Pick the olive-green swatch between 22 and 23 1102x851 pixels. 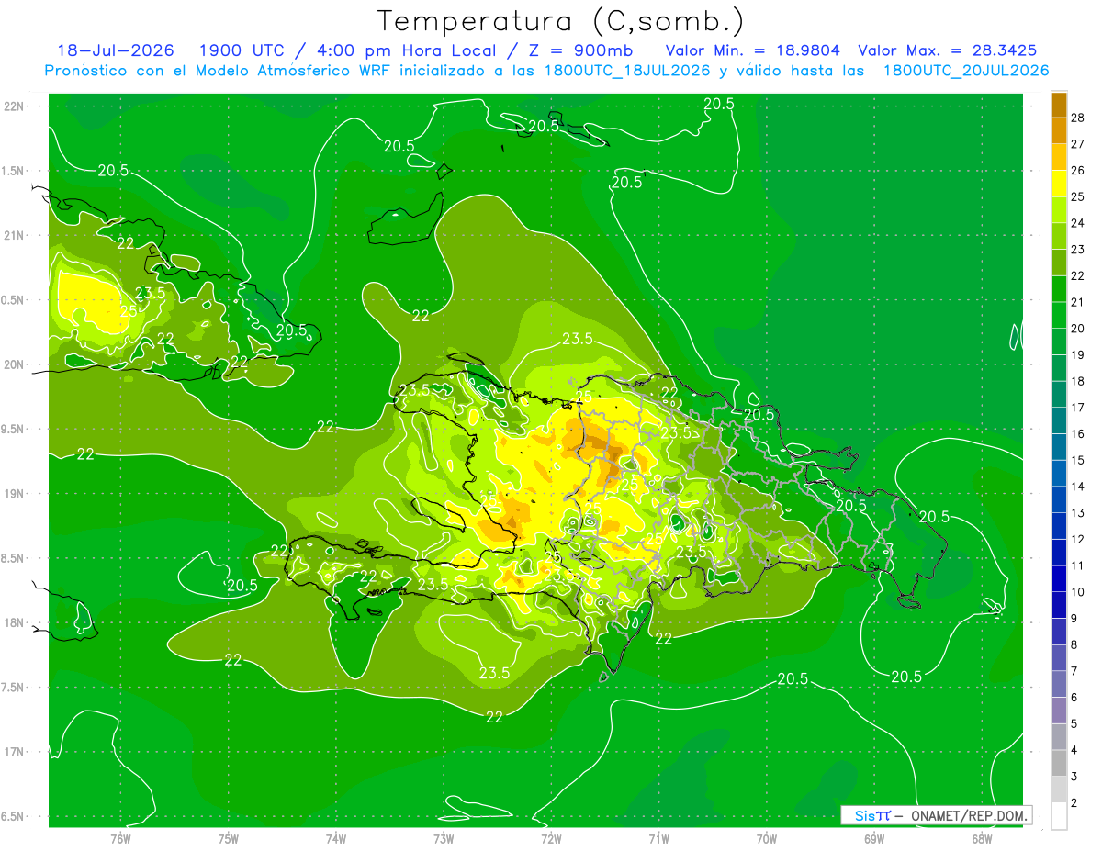click(x=1059, y=263)
